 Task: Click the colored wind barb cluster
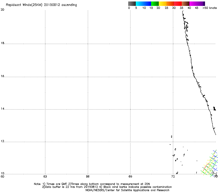click(209, 163)
